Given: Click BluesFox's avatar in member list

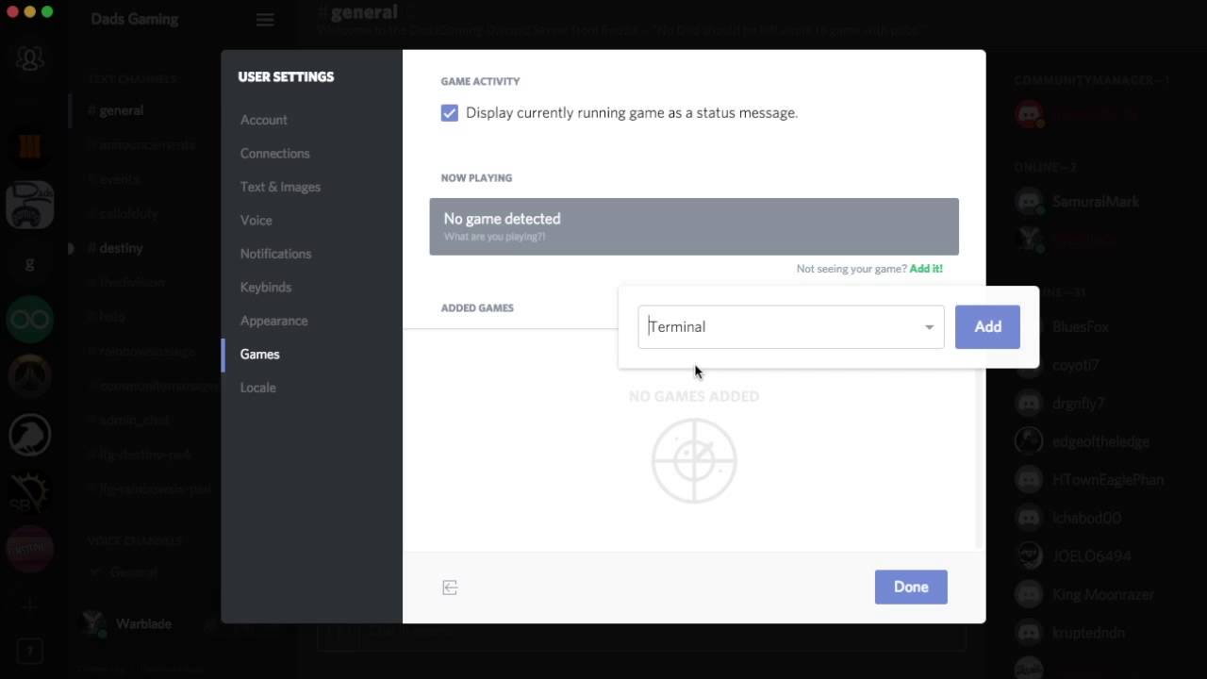Looking at the screenshot, I should point(1029,326).
